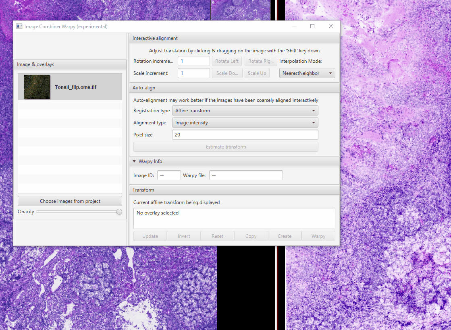Screen dimensions: 451x330
Task: Click the Image Combiner Warpy window icon
Action: 19,27
